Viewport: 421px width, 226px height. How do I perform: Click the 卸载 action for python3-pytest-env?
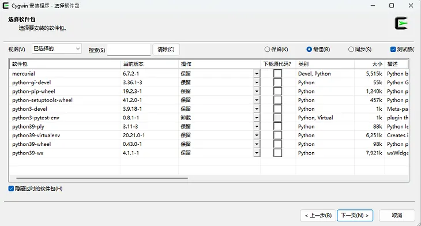[186, 118]
